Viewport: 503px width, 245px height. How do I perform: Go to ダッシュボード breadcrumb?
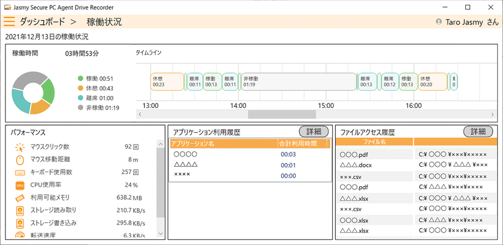pyautogui.click(x=42, y=22)
